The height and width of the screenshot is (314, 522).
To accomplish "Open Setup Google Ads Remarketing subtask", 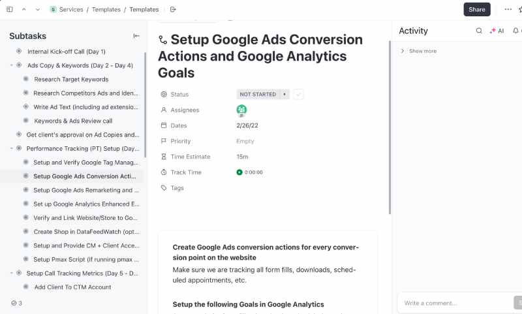I will [86, 190].
